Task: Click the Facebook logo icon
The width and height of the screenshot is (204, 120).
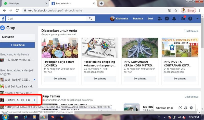Action: [x=3, y=19]
